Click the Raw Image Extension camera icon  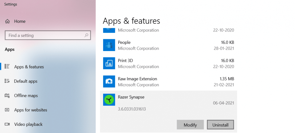[109, 81]
